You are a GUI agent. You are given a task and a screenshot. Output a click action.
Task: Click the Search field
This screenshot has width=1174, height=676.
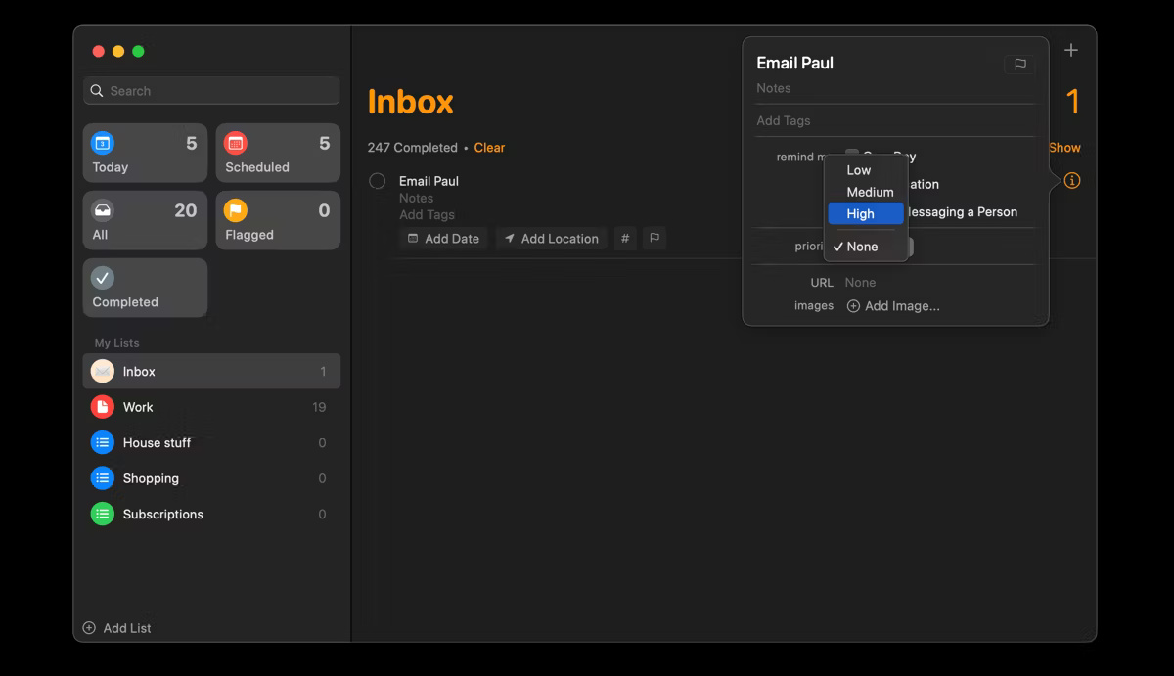click(x=210, y=90)
